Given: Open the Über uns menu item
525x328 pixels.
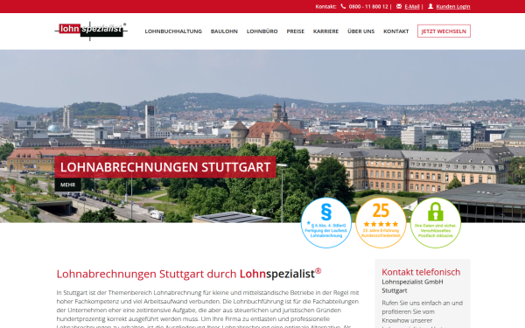Looking at the screenshot, I should (360, 31).
